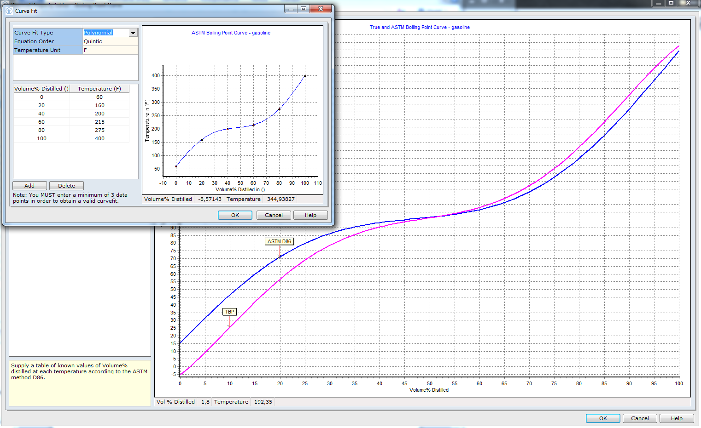This screenshot has height=428, width=701.
Task: Click the red TBP curve marker cross
Action: (229, 327)
